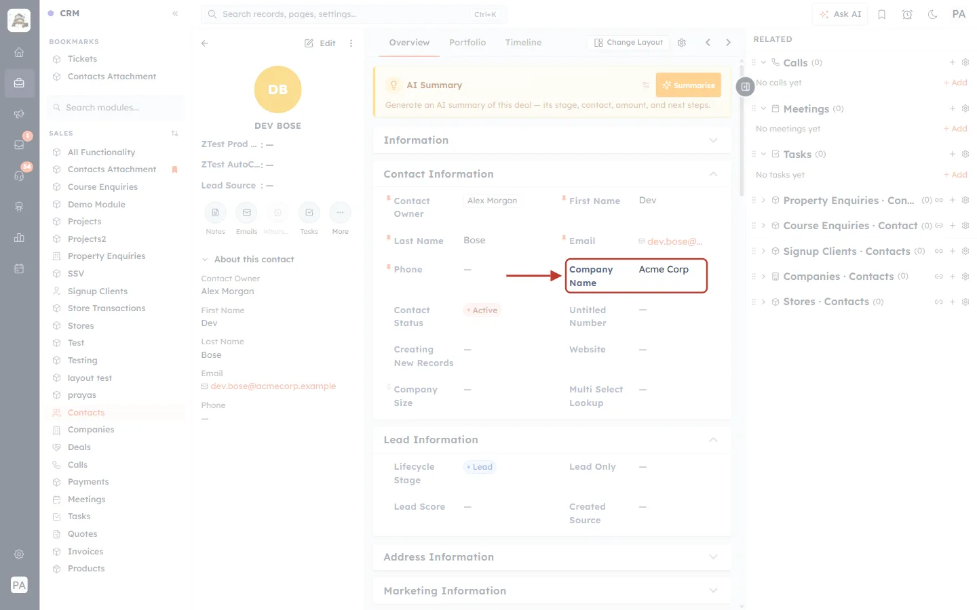The height and width of the screenshot is (610, 977).
Task: Open Emails for Dev Bose
Action: click(246, 213)
